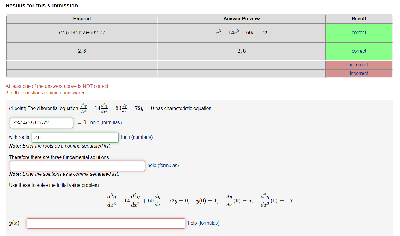Click the bottom incorrect result cell
Viewport: 400px width, 236px height.
[x=359, y=73]
